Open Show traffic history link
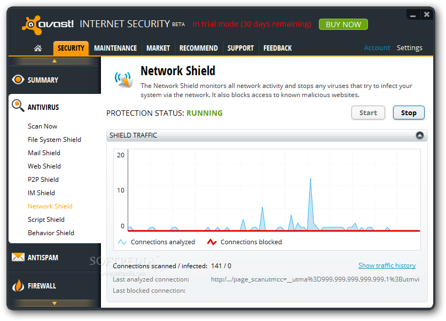The height and width of the screenshot is (321, 446). coord(387,266)
